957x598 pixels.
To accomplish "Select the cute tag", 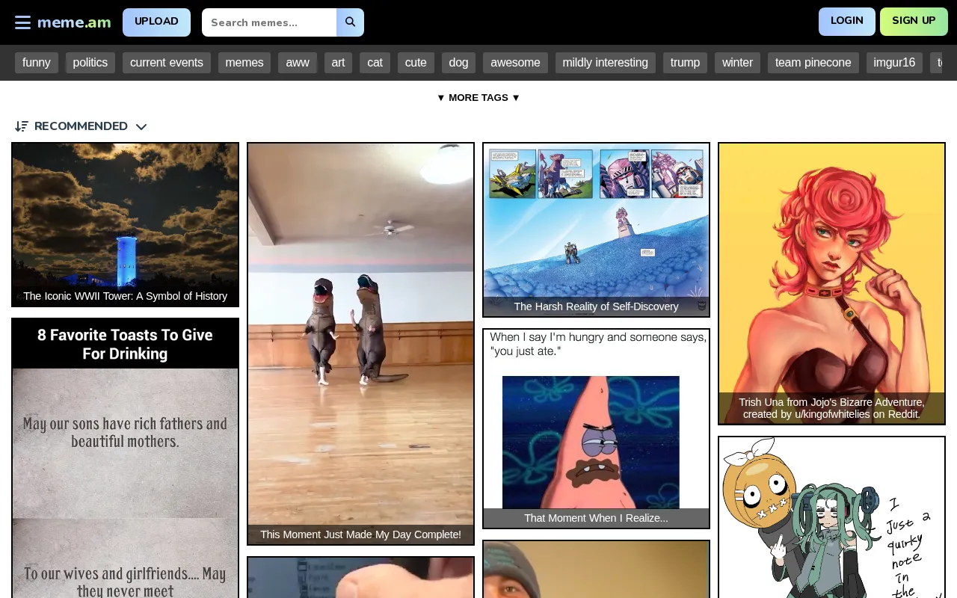I will (416, 63).
